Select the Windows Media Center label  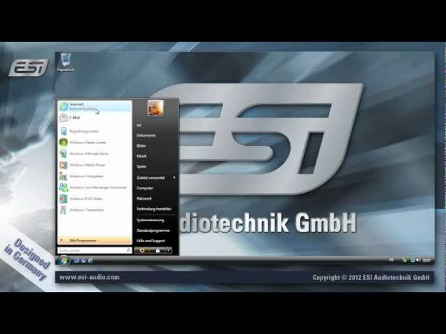[88, 142]
